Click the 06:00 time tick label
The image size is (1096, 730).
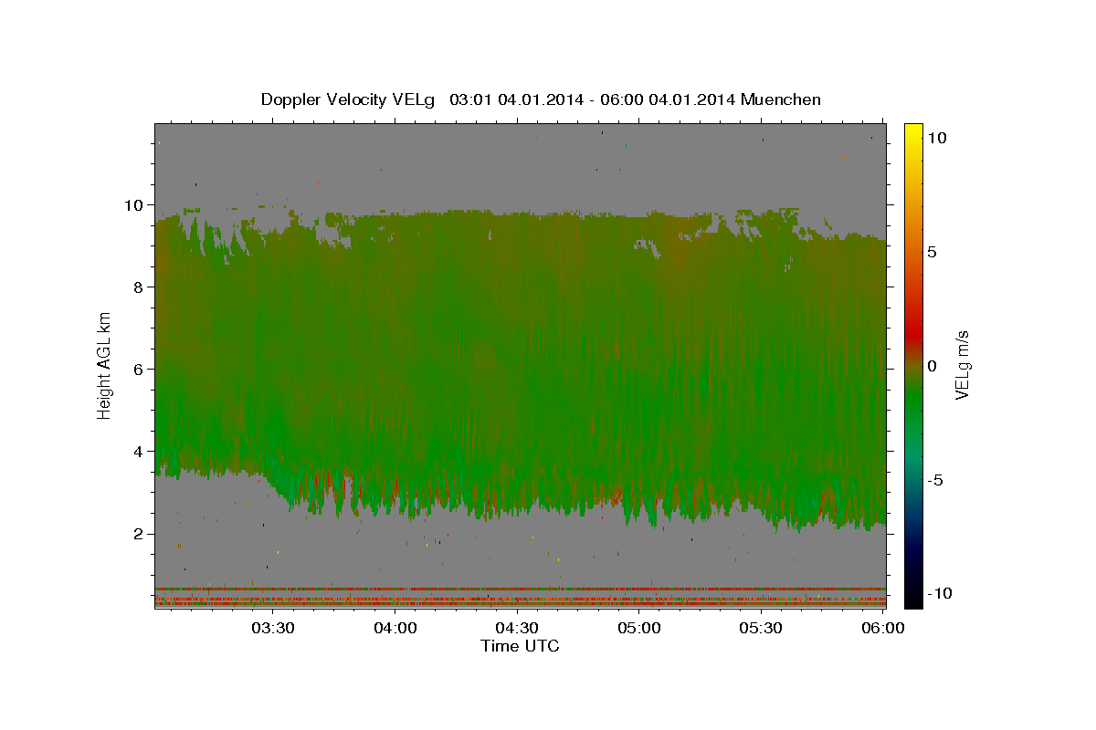(884, 628)
